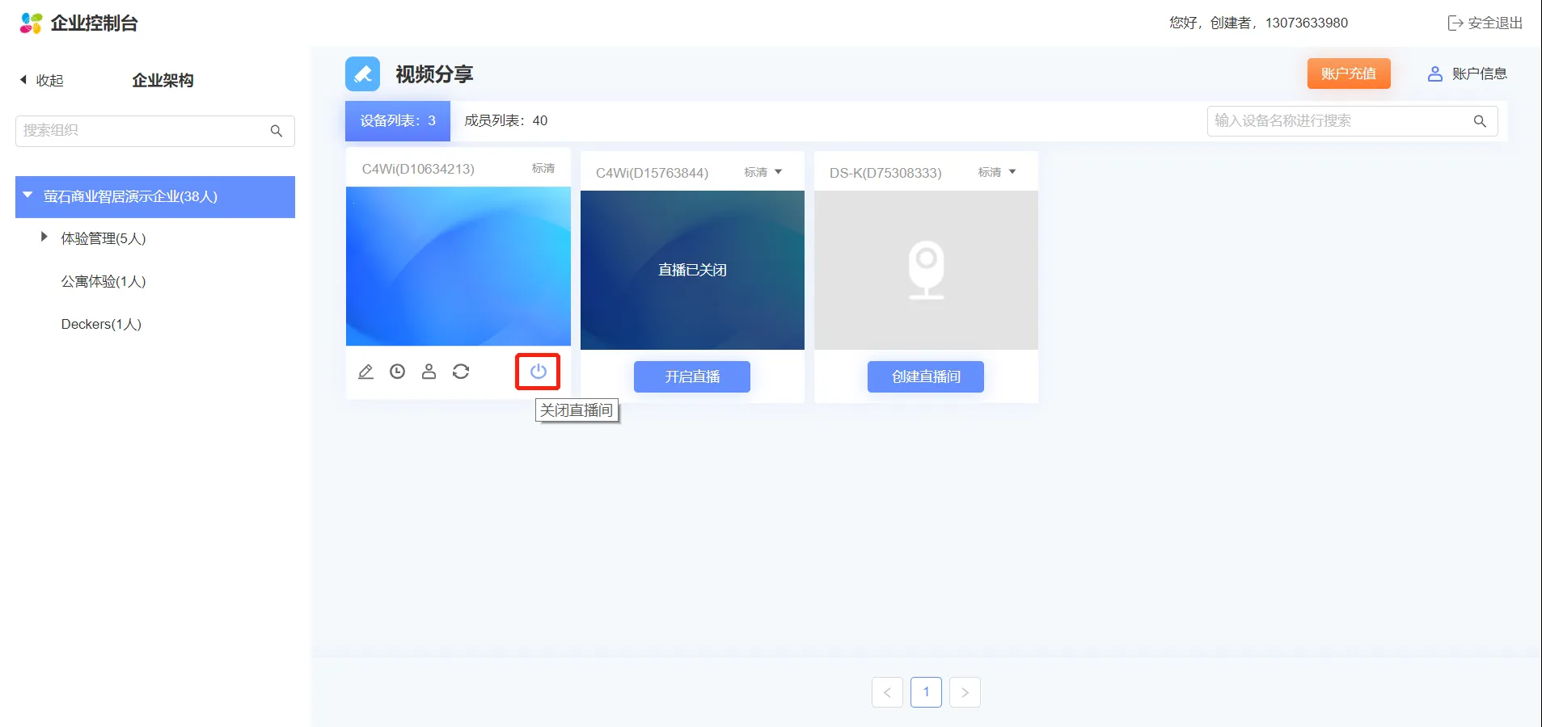Open 标清 quality dropdown for DS-K(D75308333)
The height and width of the screenshot is (727, 1542).
[997, 172]
